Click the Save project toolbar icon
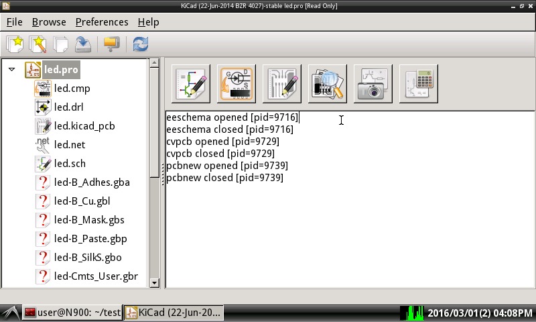Viewport: 536px width, 322px height. [83, 44]
